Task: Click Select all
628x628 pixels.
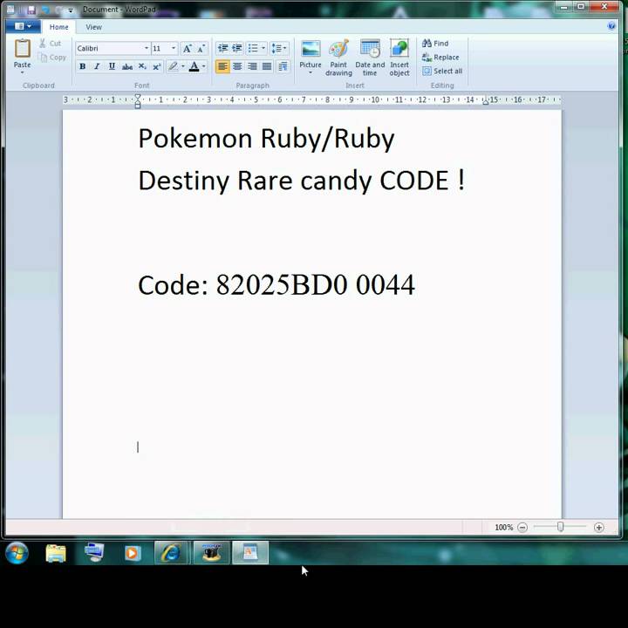Action: 442,72
